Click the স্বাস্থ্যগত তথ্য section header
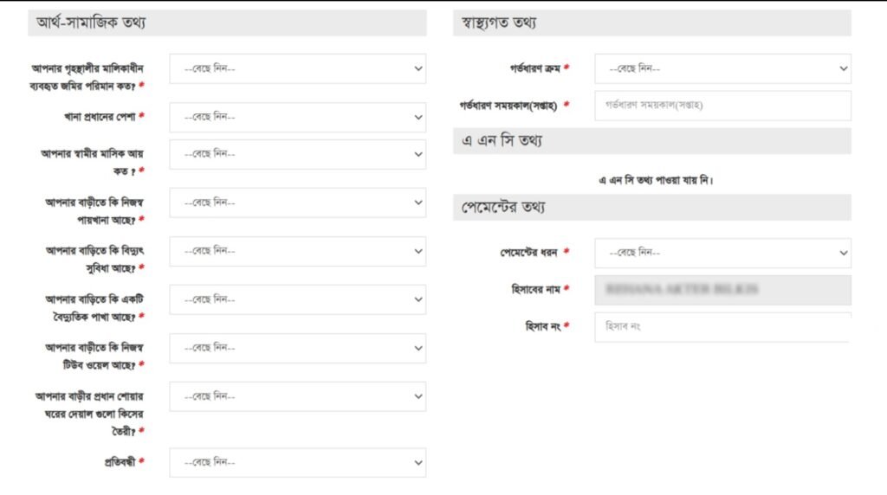The width and height of the screenshot is (887, 495). (x=651, y=23)
